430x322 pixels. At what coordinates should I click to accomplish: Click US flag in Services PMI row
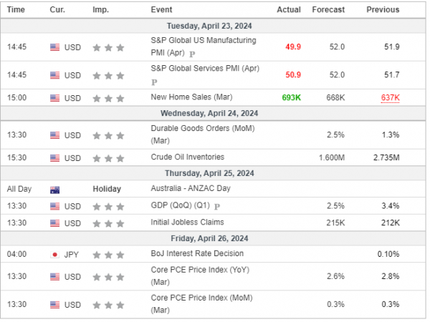point(55,75)
